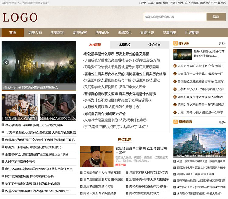Click the number 3 badge beside 金庸武侠
The height and width of the screenshot is (199, 228).
pos(175,74)
